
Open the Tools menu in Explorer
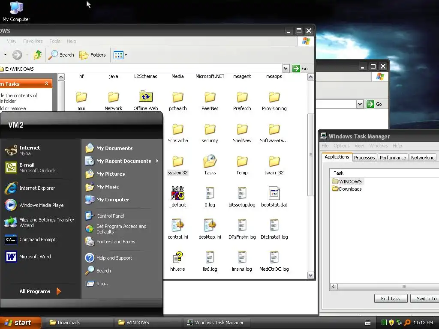click(x=55, y=41)
